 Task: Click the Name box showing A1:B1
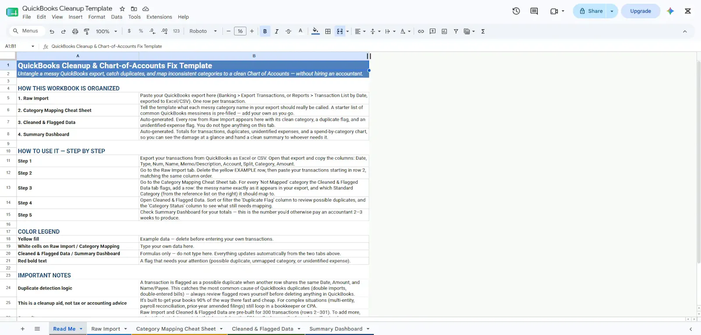(x=19, y=46)
